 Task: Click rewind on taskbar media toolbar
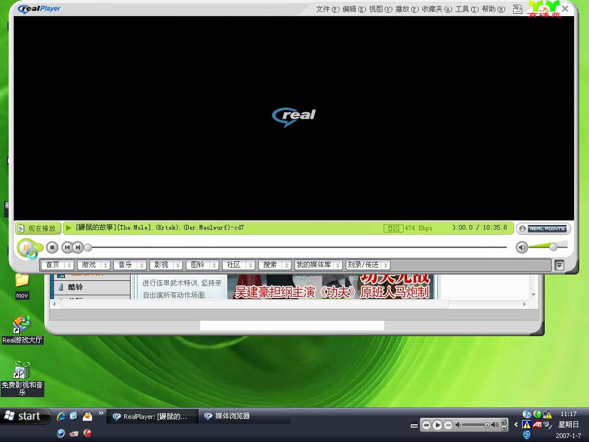tap(426, 425)
